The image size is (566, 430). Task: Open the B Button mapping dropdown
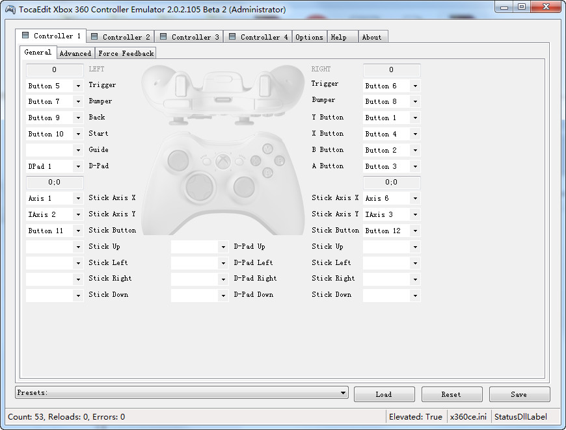click(x=416, y=150)
